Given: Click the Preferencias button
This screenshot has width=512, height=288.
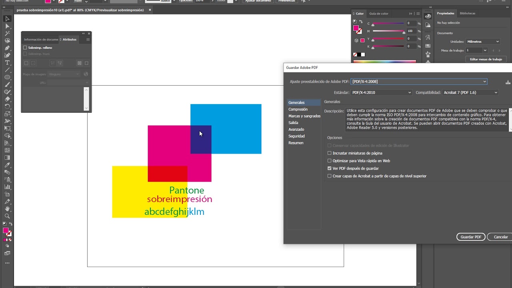Looking at the screenshot, I should click(287, 1).
